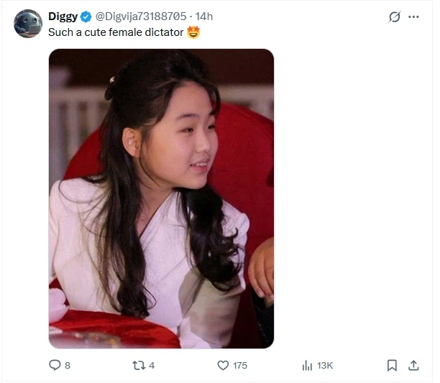Click the star-struck emoji in the post text
Image resolution: width=440 pixels, height=383 pixels.
click(x=193, y=32)
